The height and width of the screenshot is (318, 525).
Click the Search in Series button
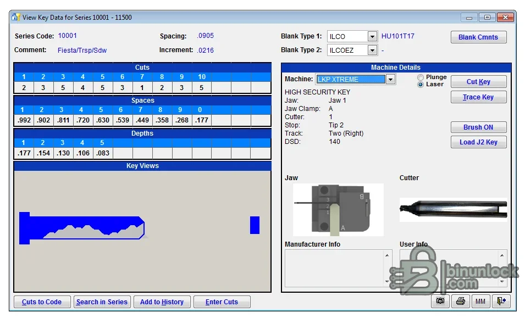[x=102, y=302]
